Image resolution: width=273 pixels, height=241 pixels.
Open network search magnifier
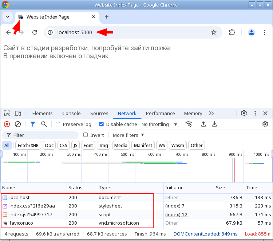point(44,124)
